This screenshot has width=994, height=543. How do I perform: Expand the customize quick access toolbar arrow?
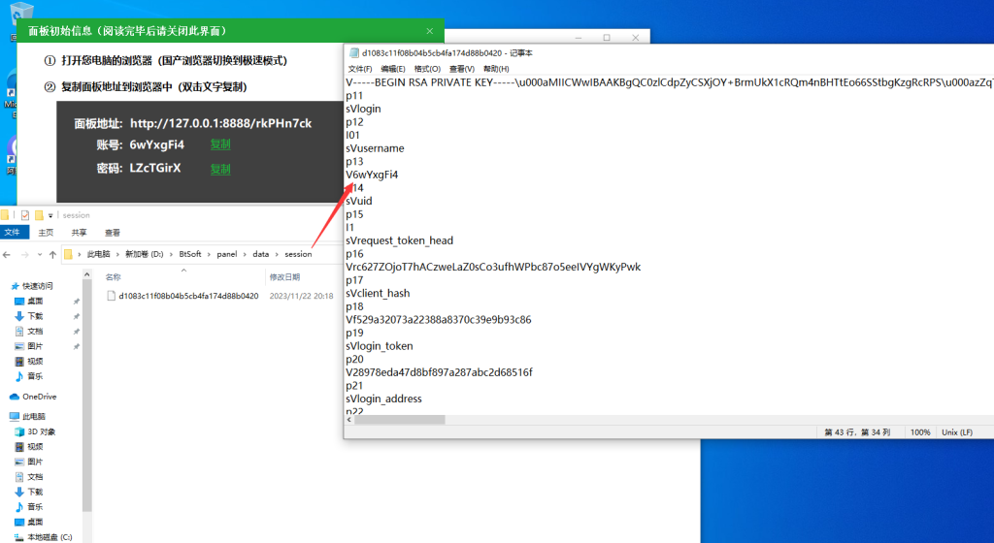50,214
